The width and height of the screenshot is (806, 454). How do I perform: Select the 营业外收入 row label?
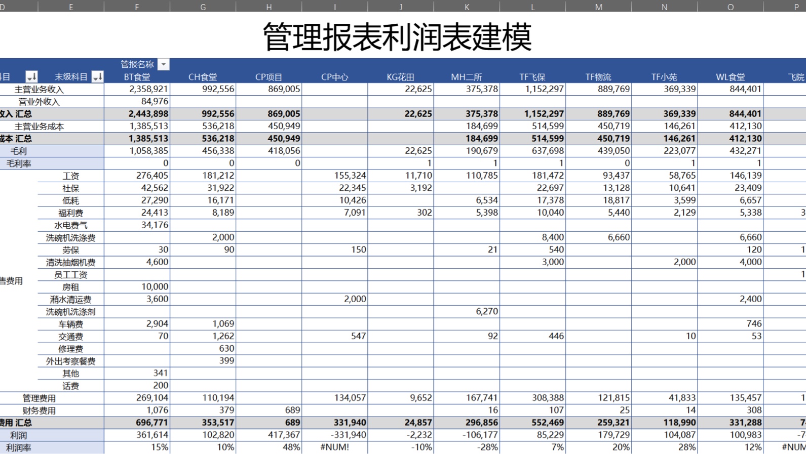(x=39, y=102)
